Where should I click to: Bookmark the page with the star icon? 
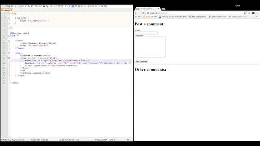245,13
